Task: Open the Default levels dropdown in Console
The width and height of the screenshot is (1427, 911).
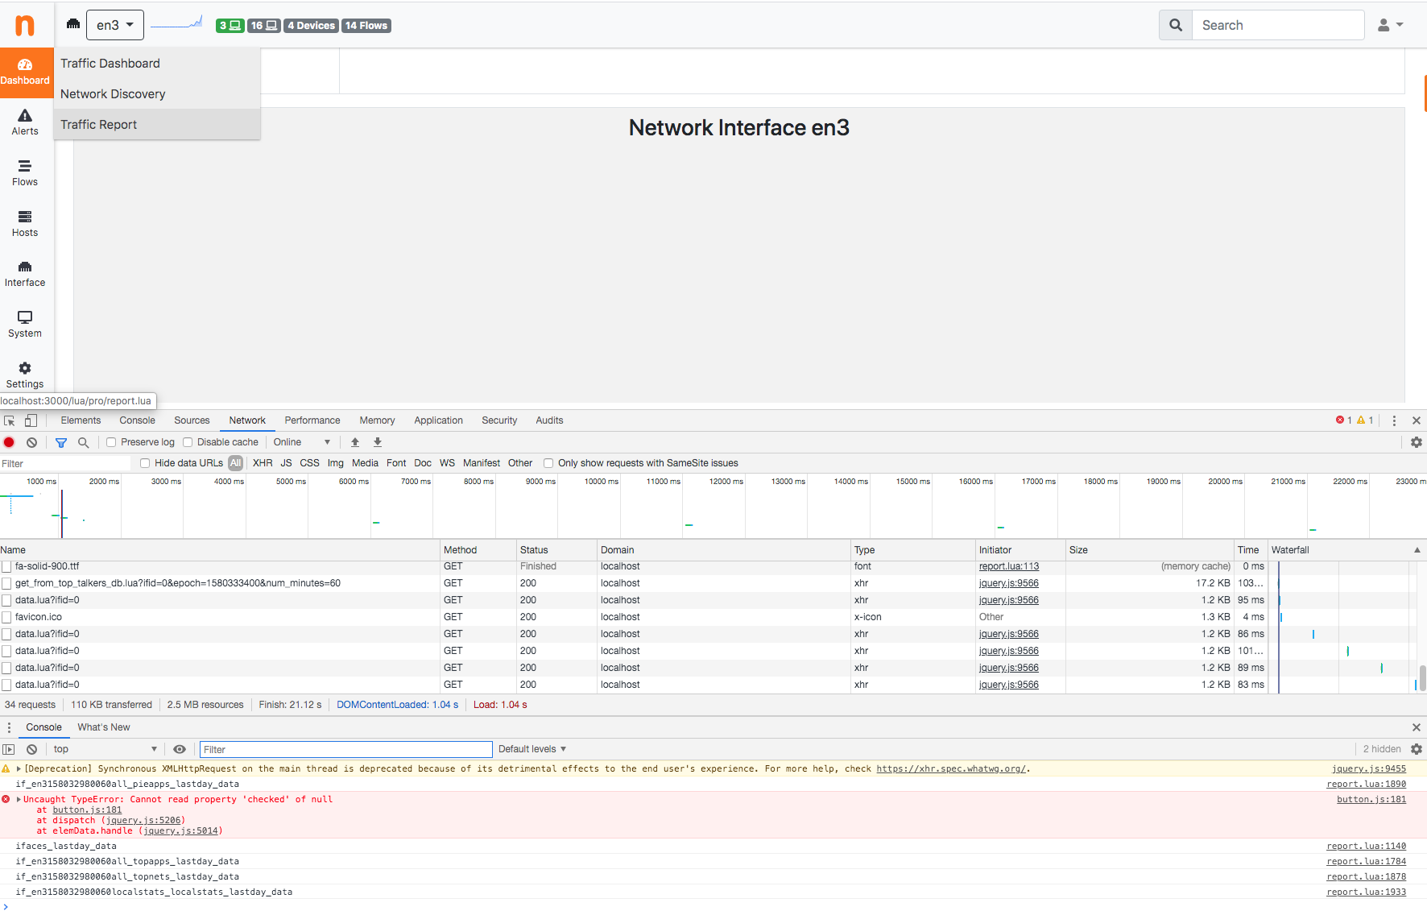Action: pos(532,748)
